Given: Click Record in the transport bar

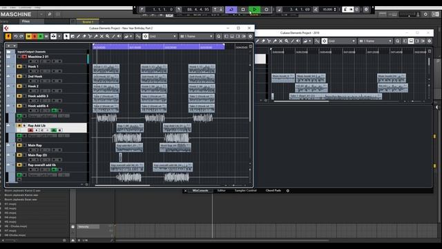Looking at the screenshot, I should (267, 9).
